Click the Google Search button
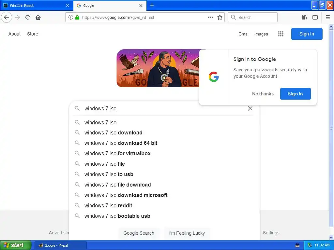The image size is (334, 250). coord(139,233)
